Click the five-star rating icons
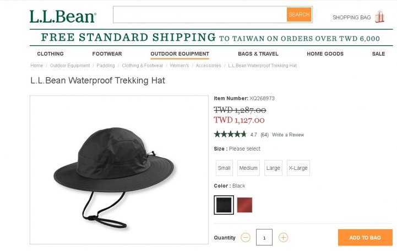Image resolution: width=397 pixels, height=251 pixels. [230, 135]
